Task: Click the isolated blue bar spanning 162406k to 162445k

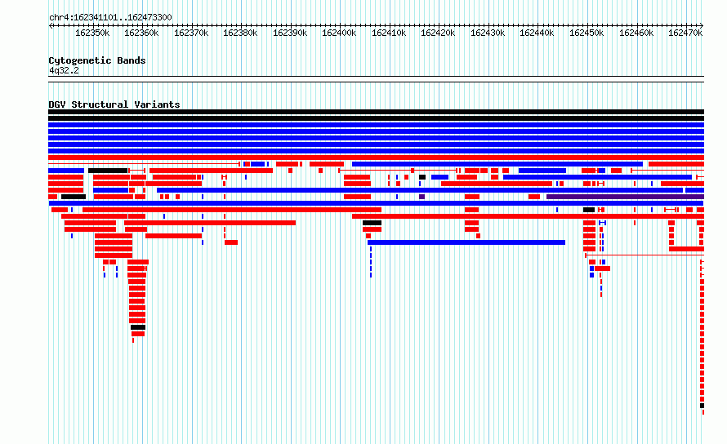Action: point(466,242)
